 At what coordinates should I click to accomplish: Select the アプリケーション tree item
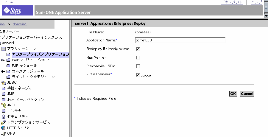click(x=21, y=49)
